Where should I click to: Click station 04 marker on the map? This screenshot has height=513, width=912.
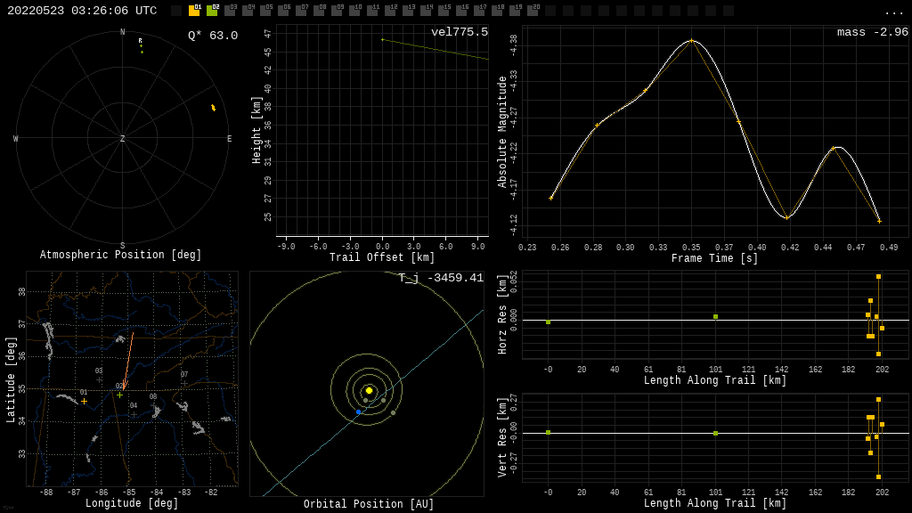pos(134,414)
